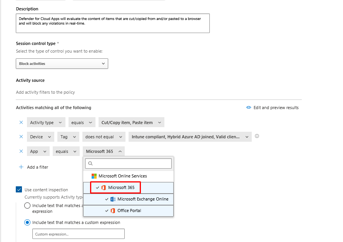Open the Tag dropdown

point(68,137)
